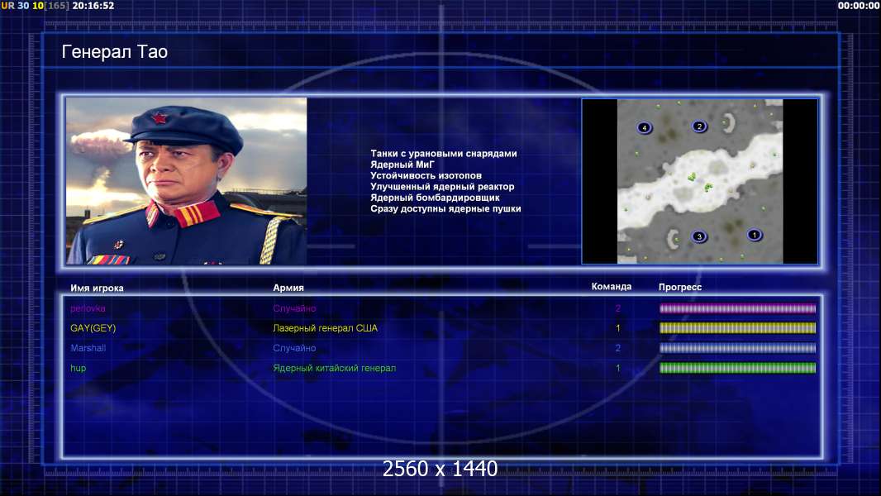The height and width of the screenshot is (496, 881).
Task: Click the 'Генерал Тао' title
Action: pyautogui.click(x=115, y=52)
